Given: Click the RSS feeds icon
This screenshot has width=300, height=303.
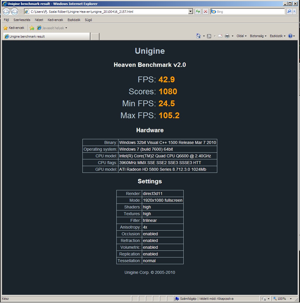Looking at the screenshot, I should (x=209, y=36).
